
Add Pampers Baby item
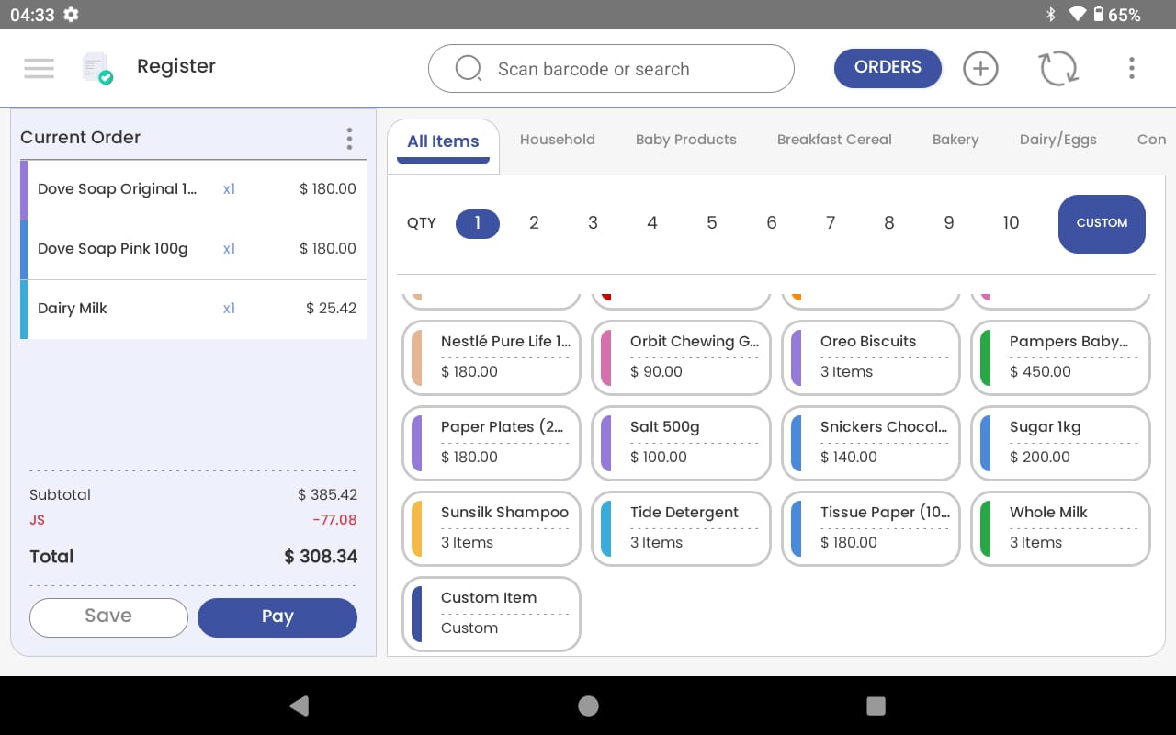(1060, 357)
